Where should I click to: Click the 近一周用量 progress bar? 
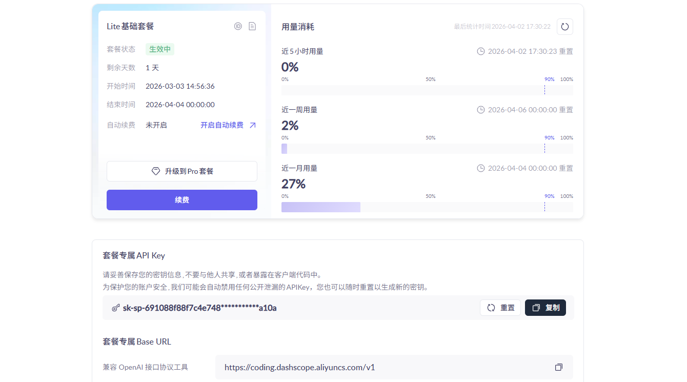point(427,149)
